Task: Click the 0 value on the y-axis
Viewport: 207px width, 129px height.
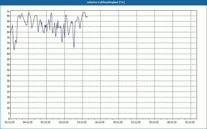Action: tap(9, 119)
